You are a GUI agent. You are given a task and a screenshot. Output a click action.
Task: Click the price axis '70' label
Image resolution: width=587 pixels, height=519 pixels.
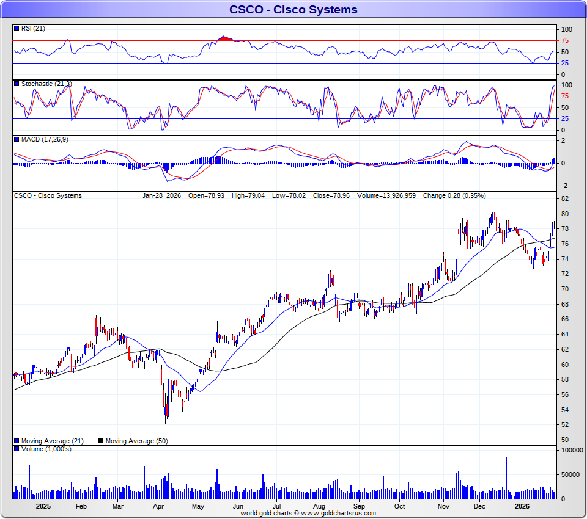click(565, 289)
